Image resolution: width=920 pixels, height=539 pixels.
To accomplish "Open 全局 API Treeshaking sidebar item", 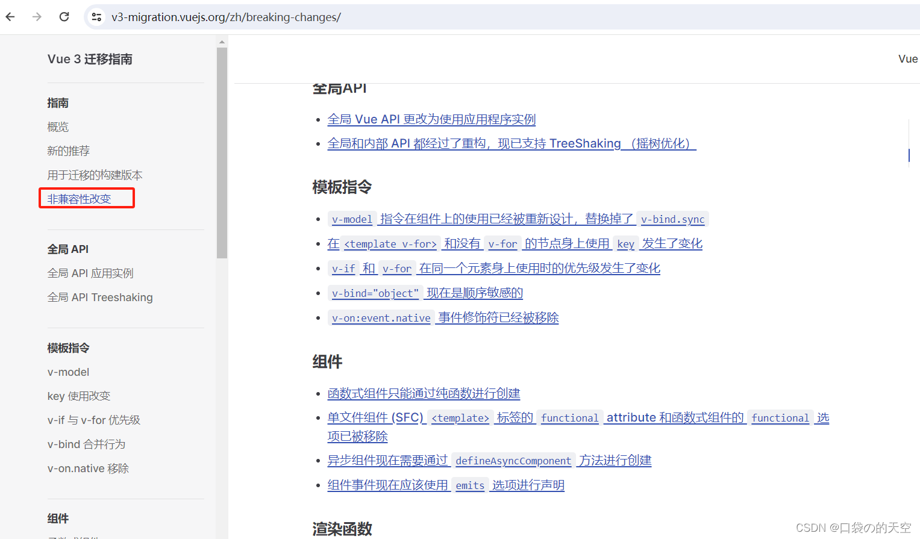I will point(100,298).
